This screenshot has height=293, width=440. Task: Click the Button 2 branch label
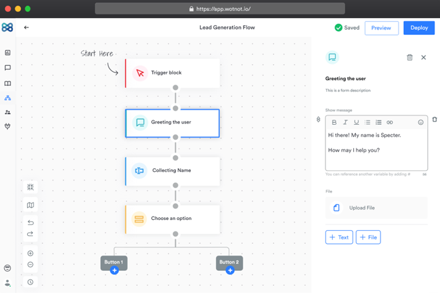[229, 262]
